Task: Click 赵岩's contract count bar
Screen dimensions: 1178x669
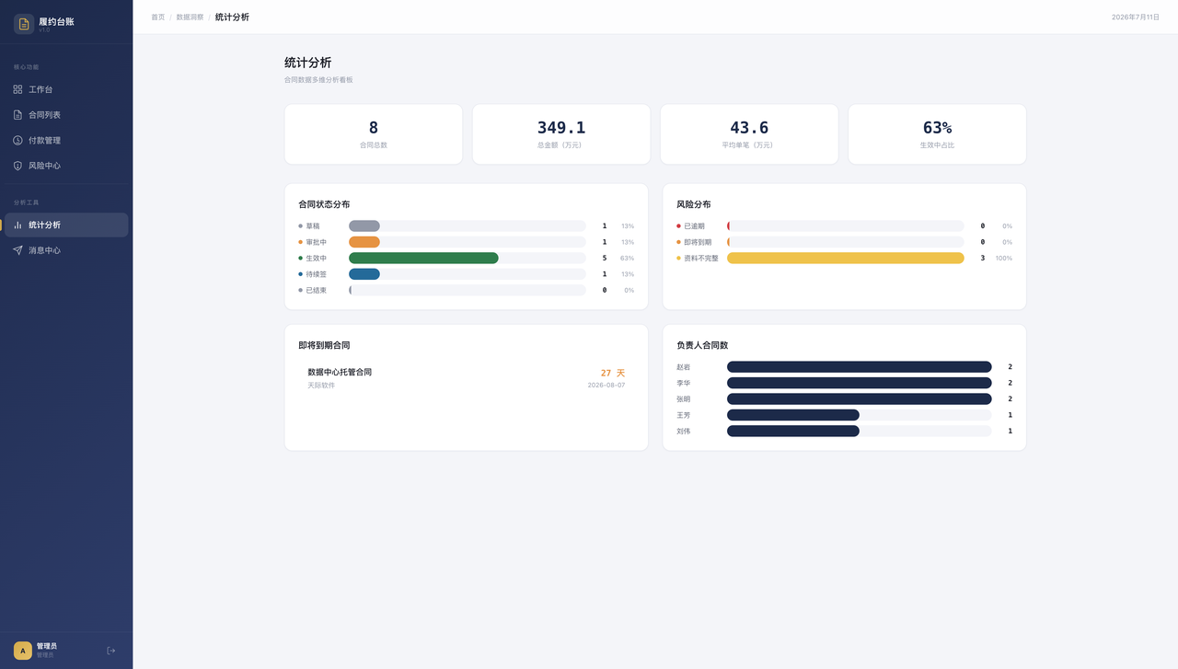Action: [x=860, y=366]
